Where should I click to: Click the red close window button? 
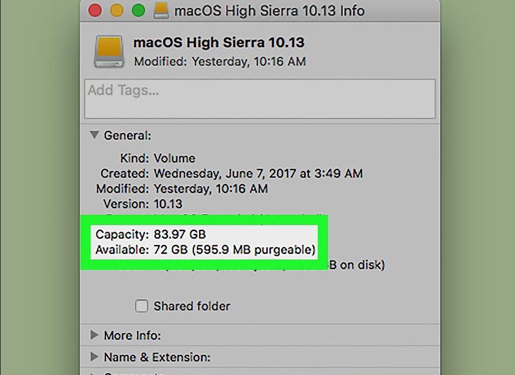pos(95,10)
